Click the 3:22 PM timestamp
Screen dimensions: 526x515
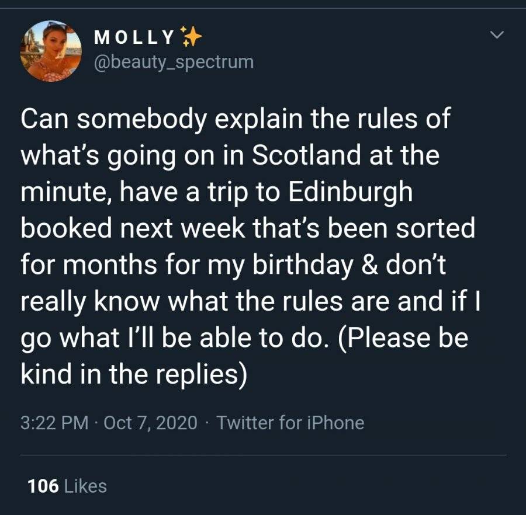pyautogui.click(x=54, y=423)
